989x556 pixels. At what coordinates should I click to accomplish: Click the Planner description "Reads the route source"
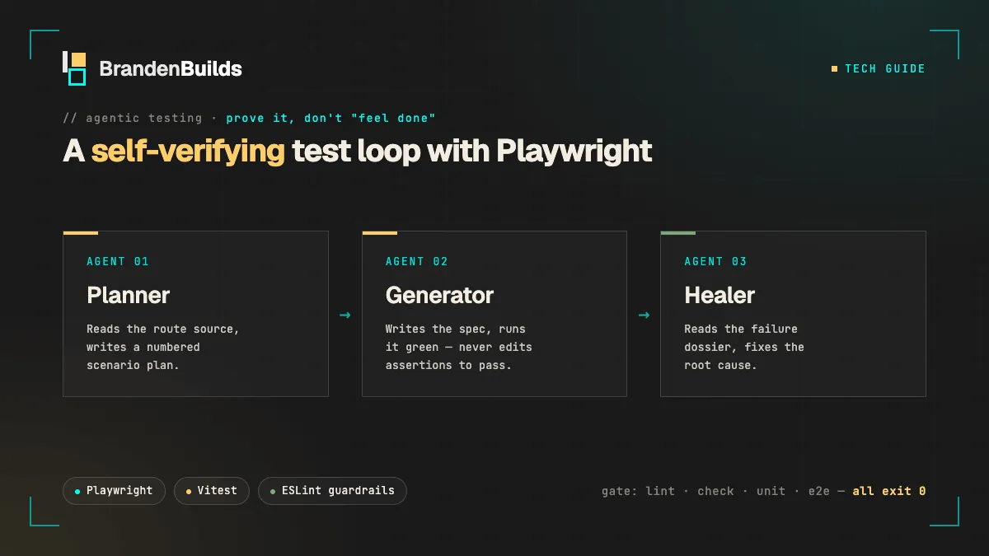163,347
